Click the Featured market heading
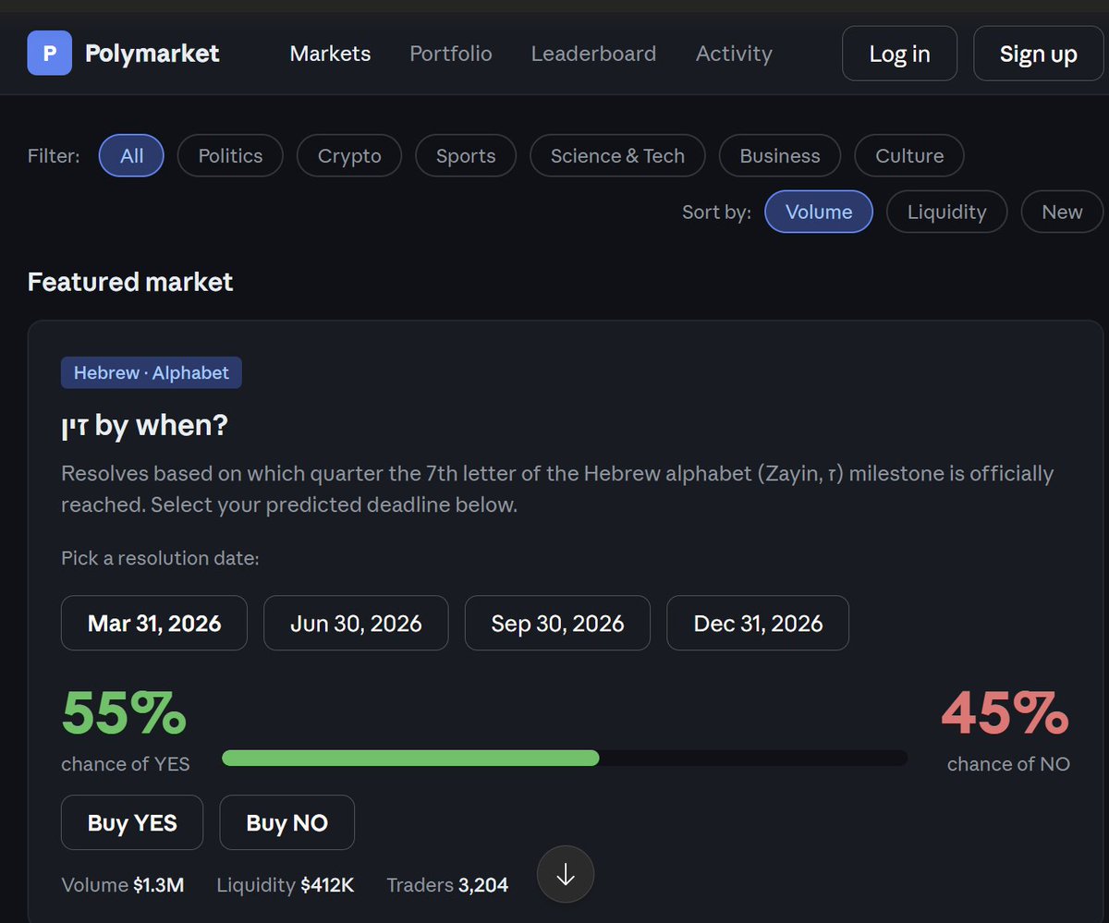This screenshot has width=1109, height=923. [x=130, y=282]
